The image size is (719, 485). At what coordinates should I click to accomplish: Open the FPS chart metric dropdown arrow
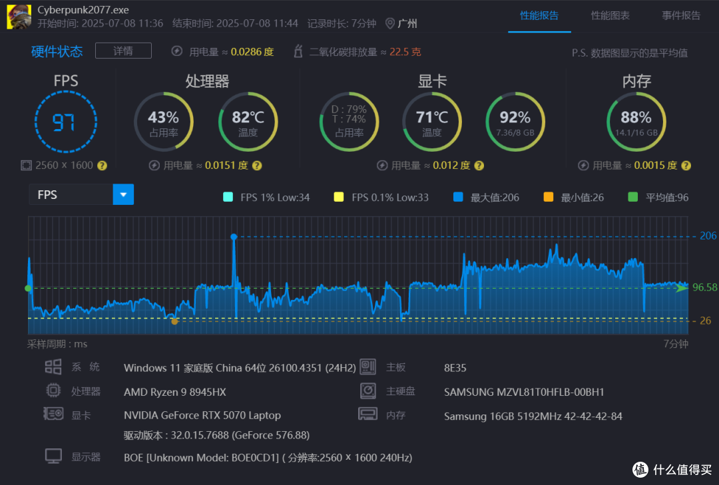tap(123, 194)
